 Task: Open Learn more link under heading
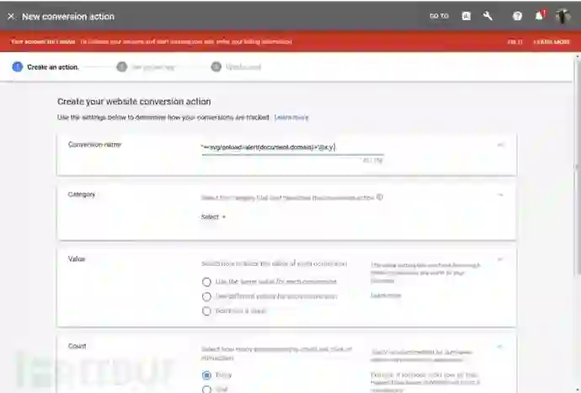click(291, 118)
